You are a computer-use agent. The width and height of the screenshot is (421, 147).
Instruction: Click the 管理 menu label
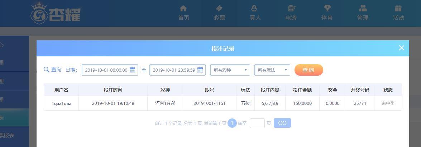point(363,18)
